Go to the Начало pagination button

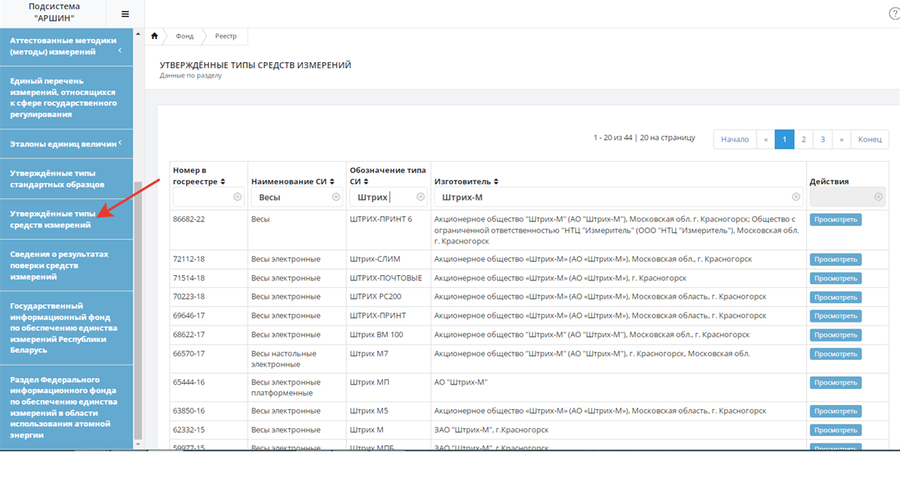pos(735,139)
